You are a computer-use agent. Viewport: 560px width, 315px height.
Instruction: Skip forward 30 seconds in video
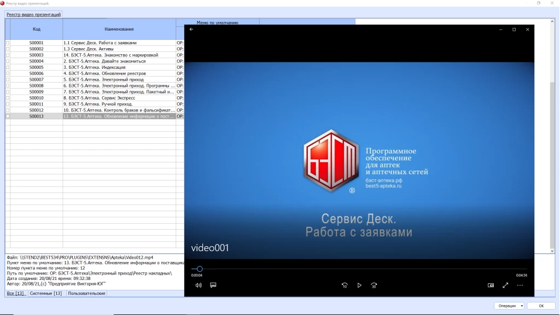[374, 285]
